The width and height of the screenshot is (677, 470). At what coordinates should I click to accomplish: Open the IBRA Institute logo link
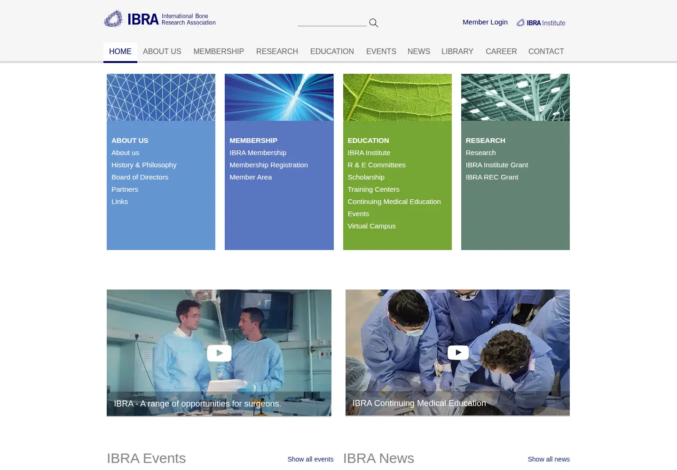click(541, 23)
